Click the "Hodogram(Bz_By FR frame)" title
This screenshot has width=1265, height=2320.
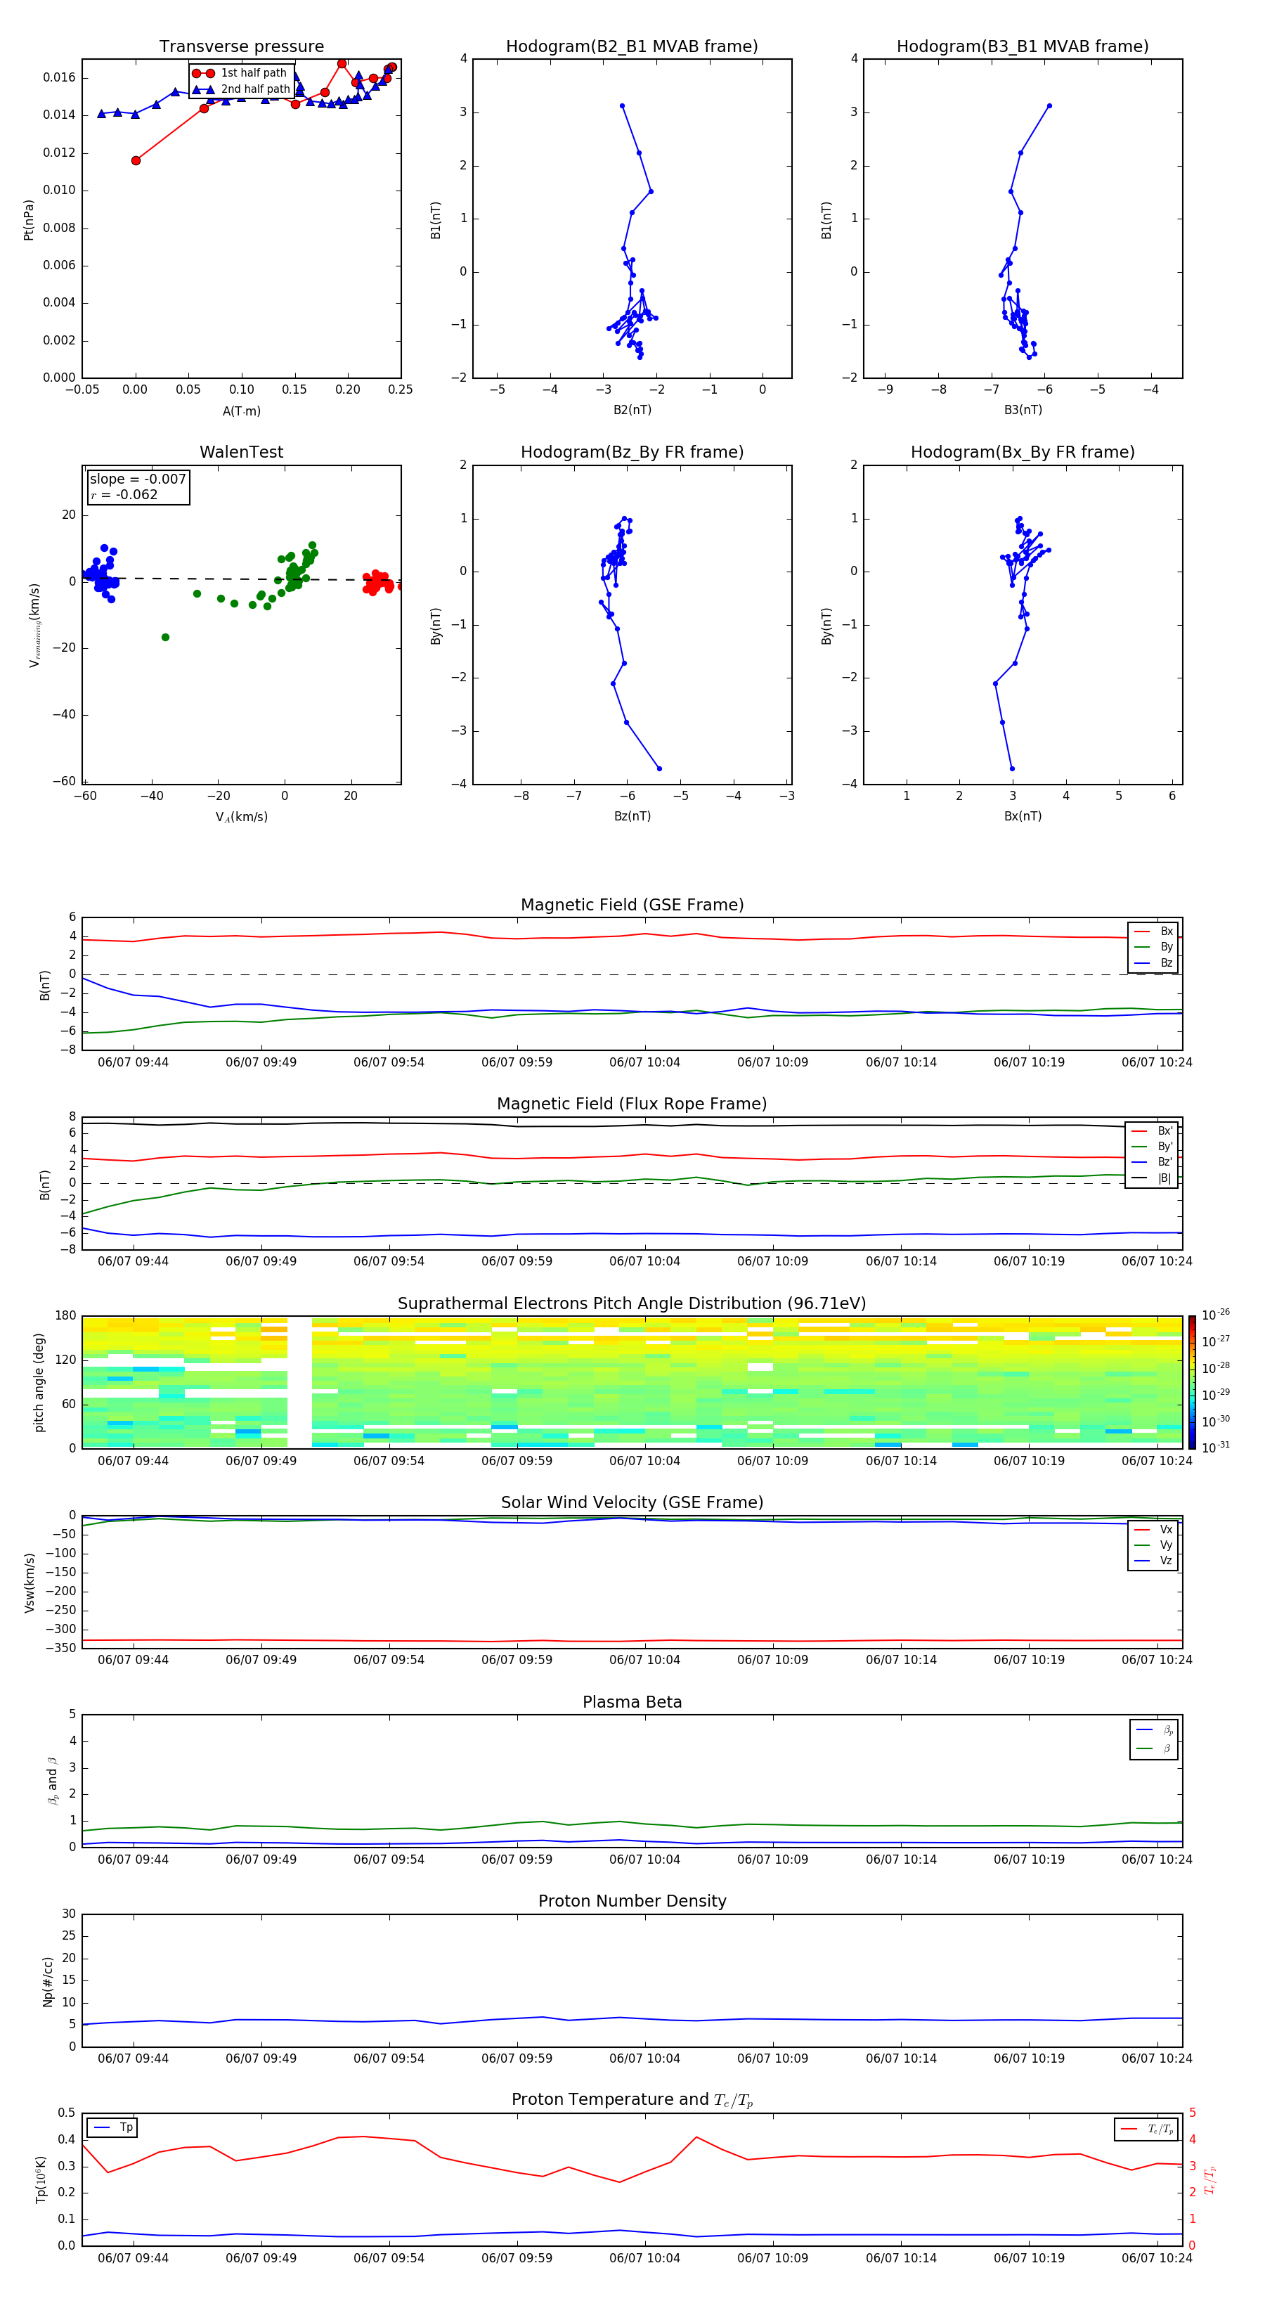pos(632,452)
